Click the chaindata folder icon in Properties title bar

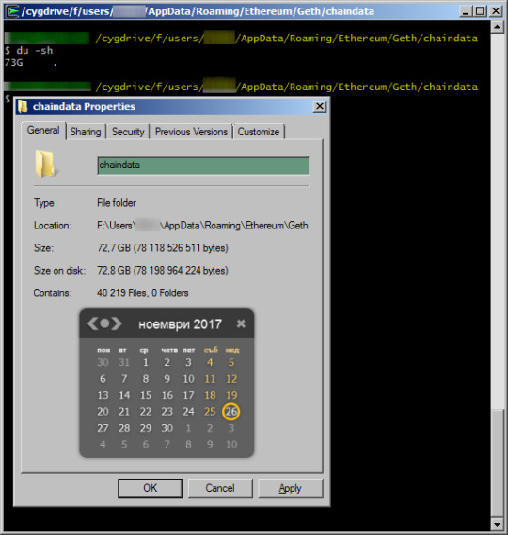coord(23,106)
